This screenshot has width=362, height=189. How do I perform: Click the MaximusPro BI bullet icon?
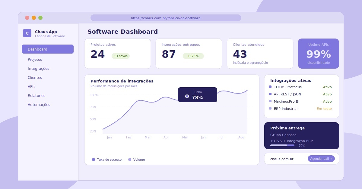coord(270,101)
